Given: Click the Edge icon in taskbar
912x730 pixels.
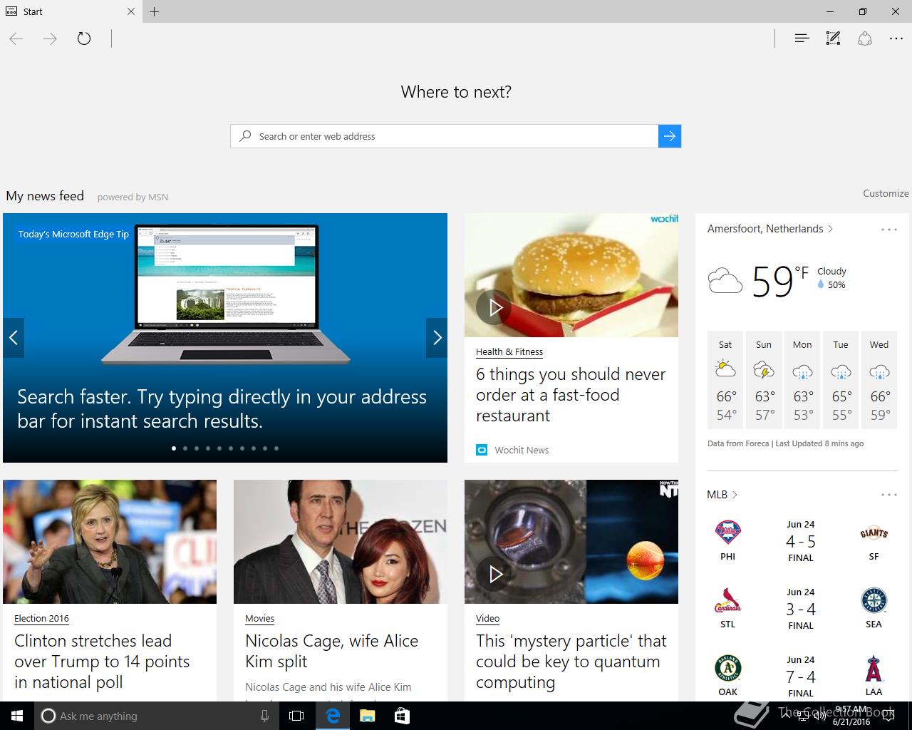Looking at the screenshot, I should [332, 716].
